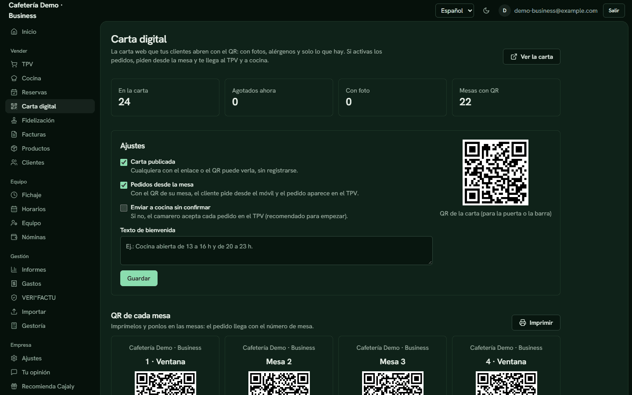Click Imprimir to print table QRs
Image resolution: width=632 pixels, height=395 pixels.
point(536,323)
